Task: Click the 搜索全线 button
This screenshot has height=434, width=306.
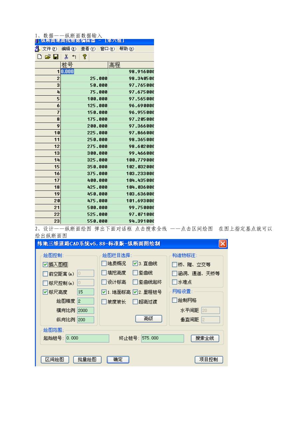Action: [205, 338]
